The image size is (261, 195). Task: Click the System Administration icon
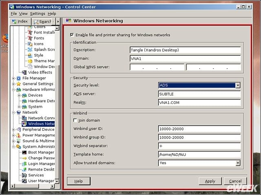pos(19,147)
